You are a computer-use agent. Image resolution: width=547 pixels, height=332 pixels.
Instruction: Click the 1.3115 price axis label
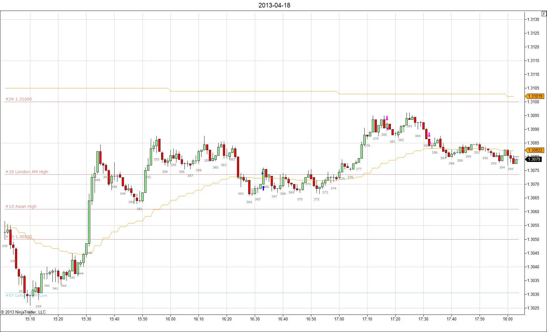click(x=533, y=61)
